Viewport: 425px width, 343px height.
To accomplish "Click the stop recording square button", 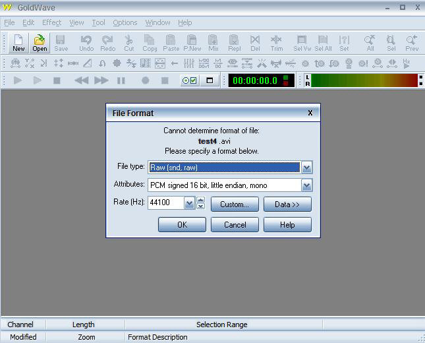I will pyautogui.click(x=165, y=80).
